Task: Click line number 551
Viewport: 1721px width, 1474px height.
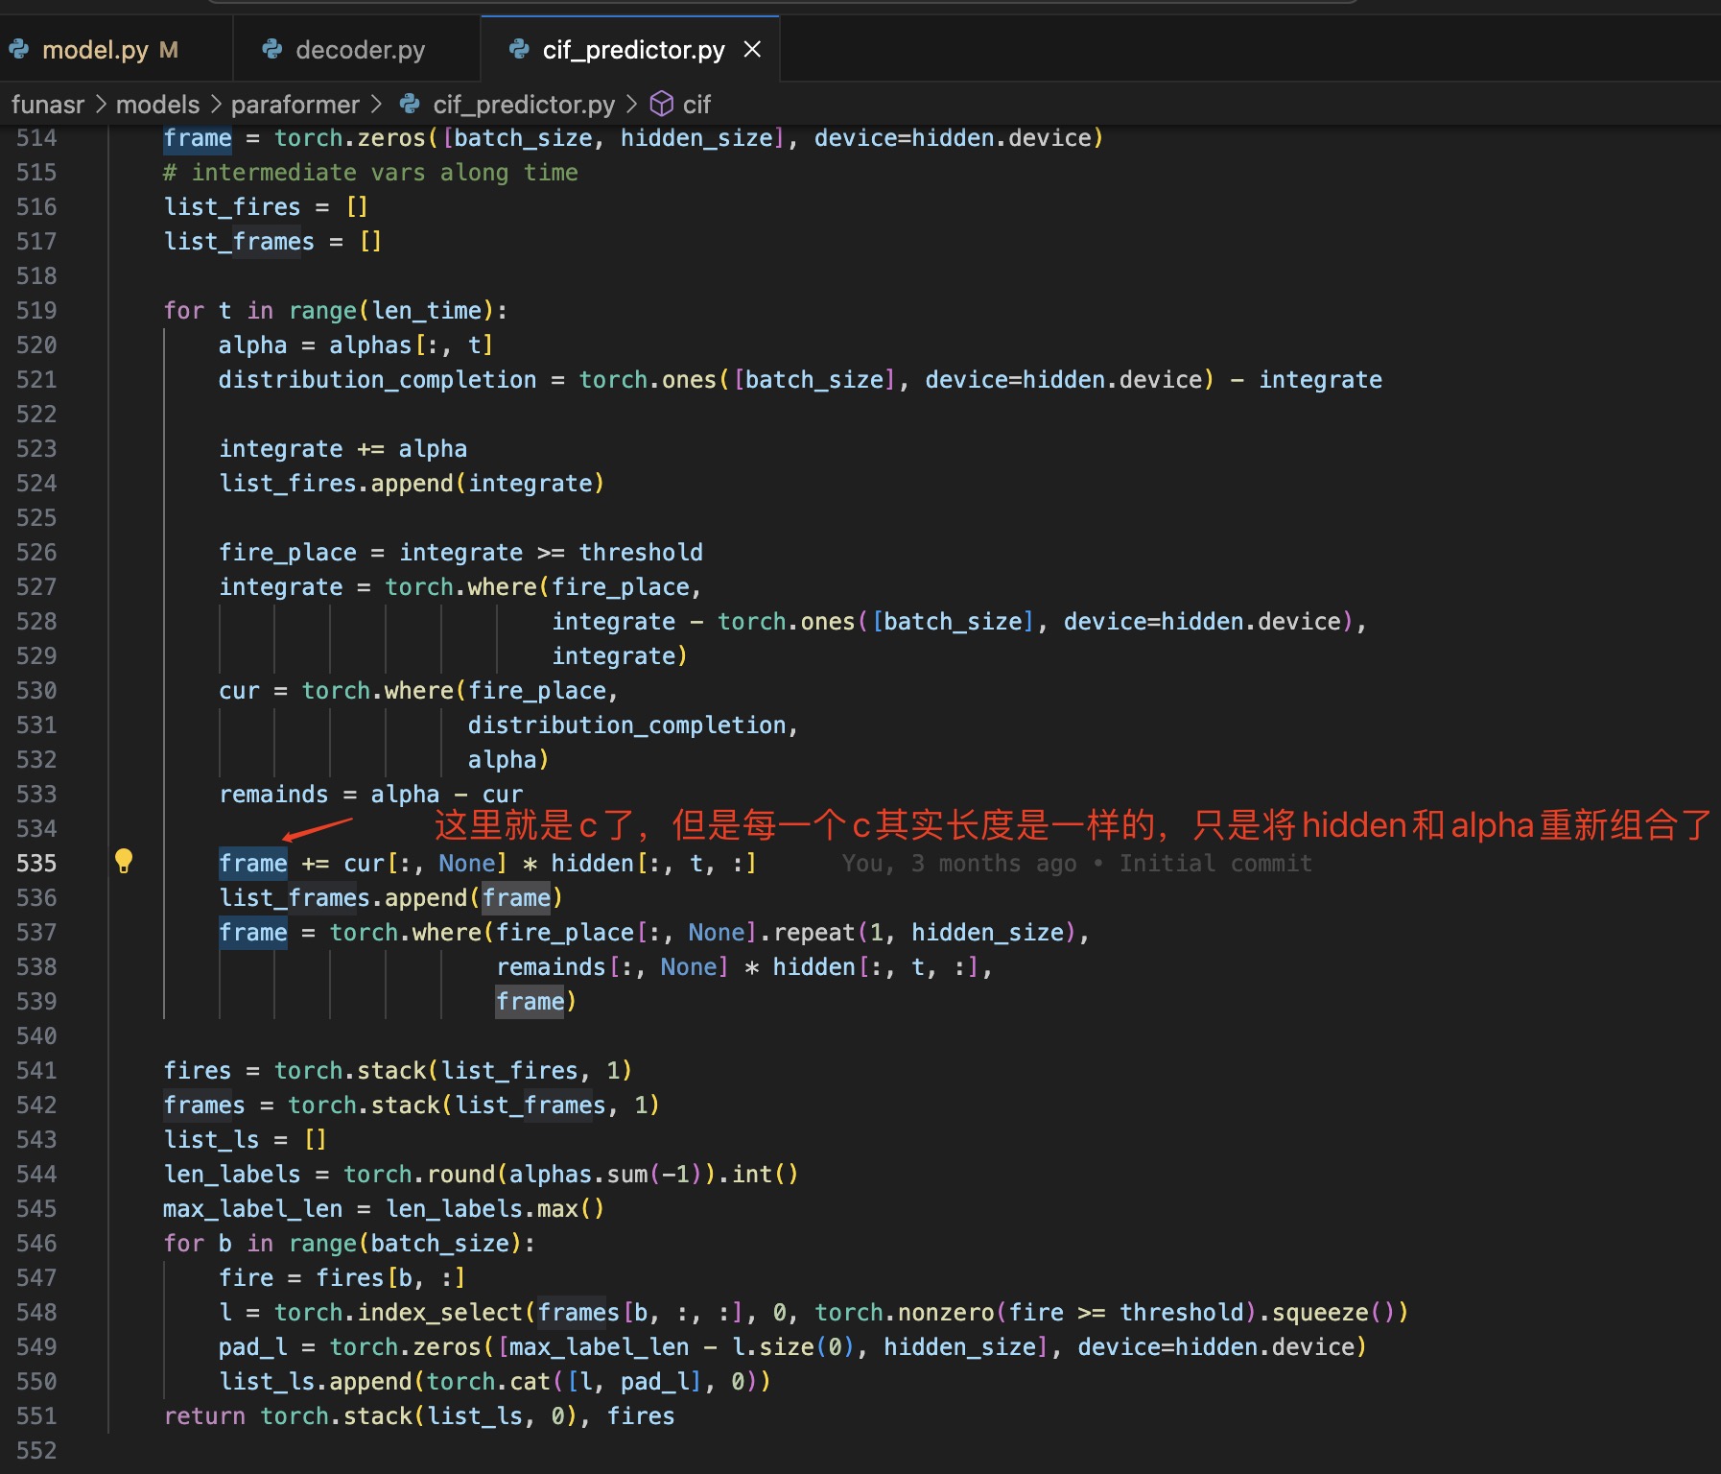Action: [x=36, y=1416]
